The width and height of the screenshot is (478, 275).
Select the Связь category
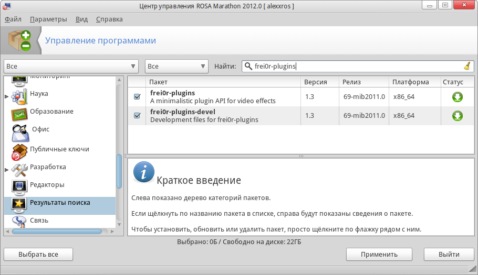39,221
